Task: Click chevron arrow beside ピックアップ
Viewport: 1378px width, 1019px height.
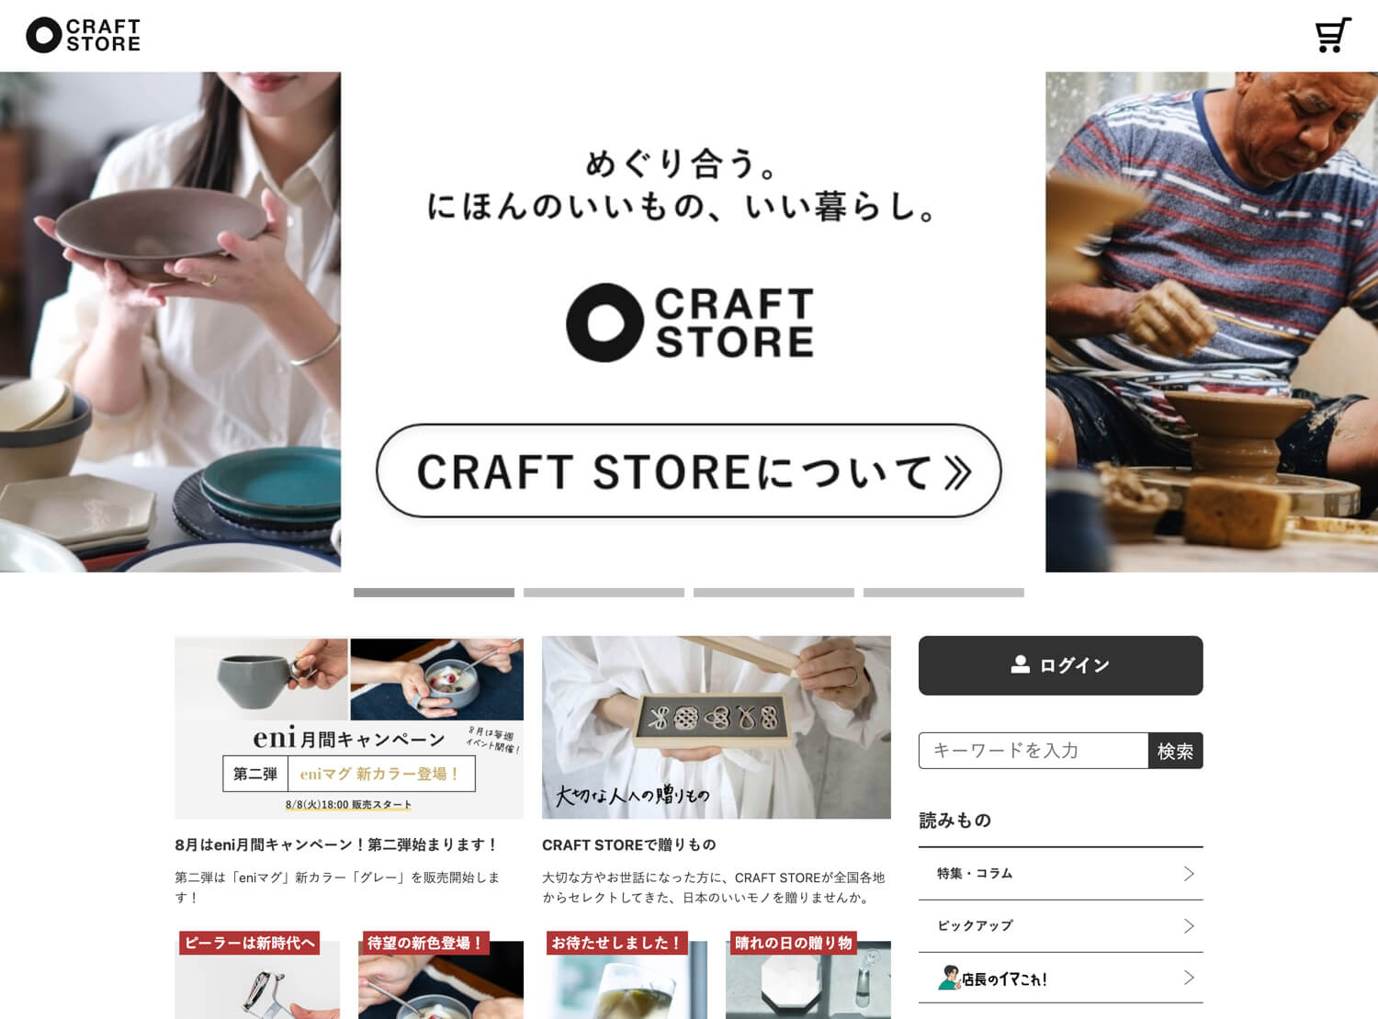Action: 1189,925
